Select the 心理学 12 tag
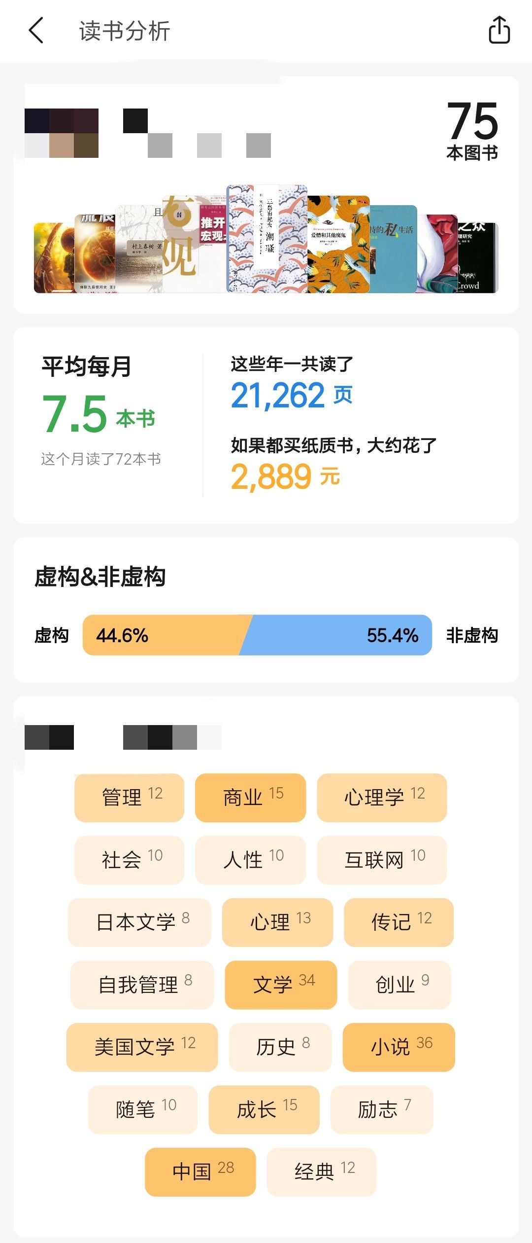Image resolution: width=532 pixels, height=1243 pixels. coord(382,798)
